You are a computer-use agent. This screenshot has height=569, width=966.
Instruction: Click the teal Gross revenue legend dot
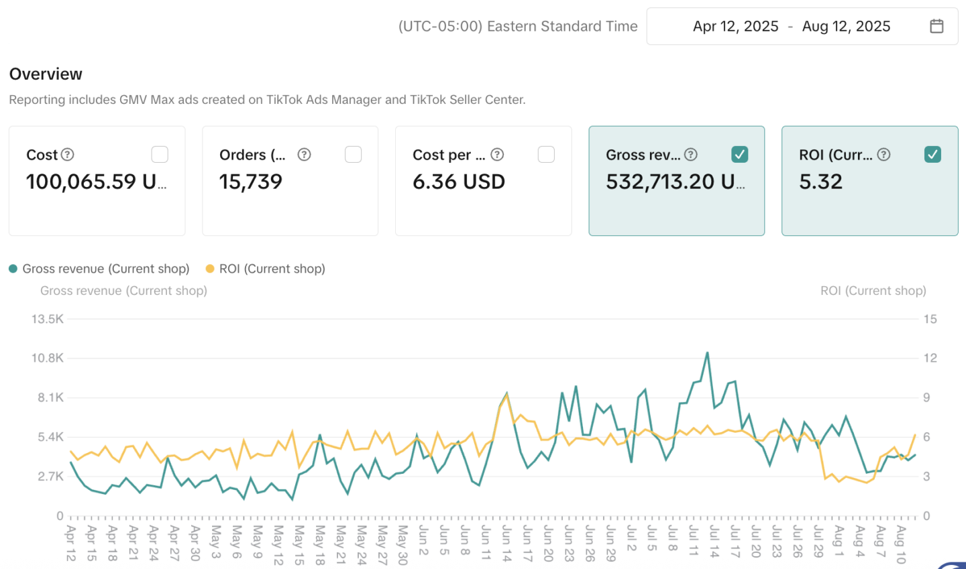[13, 269]
